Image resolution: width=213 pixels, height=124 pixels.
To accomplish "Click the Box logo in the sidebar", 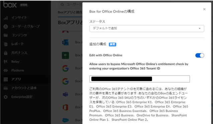I will (10, 4).
